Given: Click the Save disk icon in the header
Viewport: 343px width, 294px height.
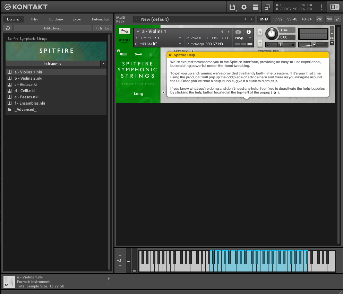Looking at the screenshot, I should coord(232,7).
